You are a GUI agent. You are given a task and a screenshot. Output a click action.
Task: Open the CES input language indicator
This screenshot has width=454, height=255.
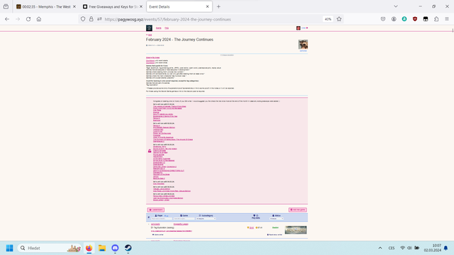click(392, 248)
